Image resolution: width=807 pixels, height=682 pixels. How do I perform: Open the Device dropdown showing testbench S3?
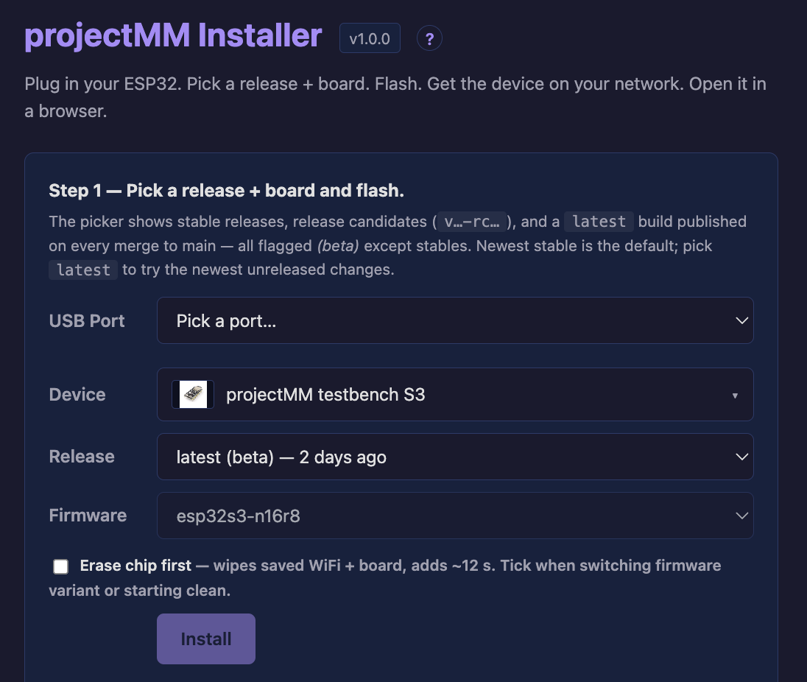click(x=455, y=394)
